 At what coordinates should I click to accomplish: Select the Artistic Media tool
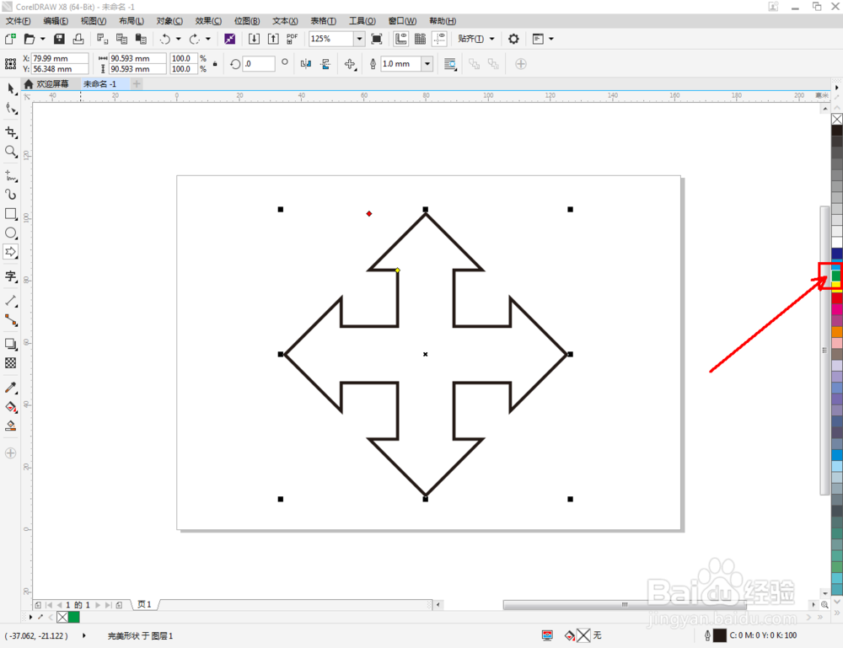[11, 194]
